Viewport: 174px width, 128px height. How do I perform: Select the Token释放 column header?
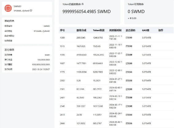[99, 30]
